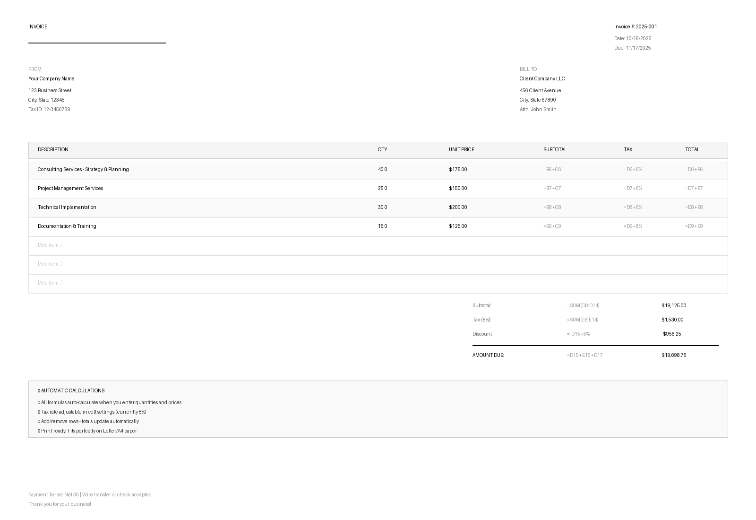Click the UNIT PRICE column header

[461, 150]
